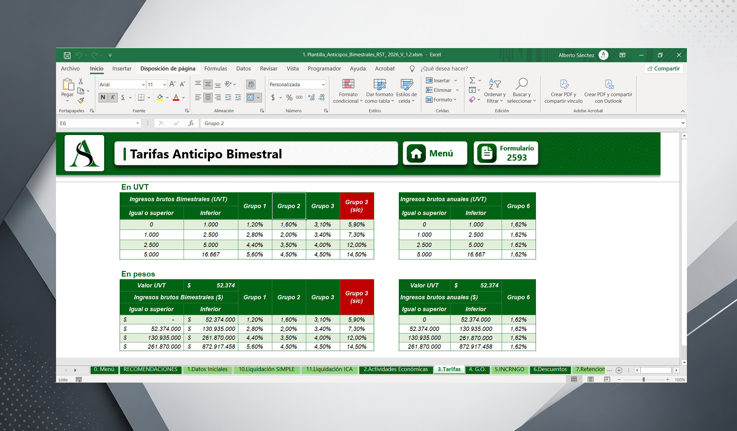This screenshot has width=737, height=431.
Task: Click the Merge and Center icon
Action: 251,97
